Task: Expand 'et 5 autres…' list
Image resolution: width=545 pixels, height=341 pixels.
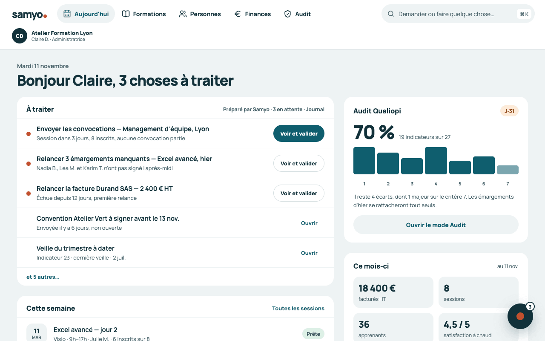Action: click(x=43, y=277)
